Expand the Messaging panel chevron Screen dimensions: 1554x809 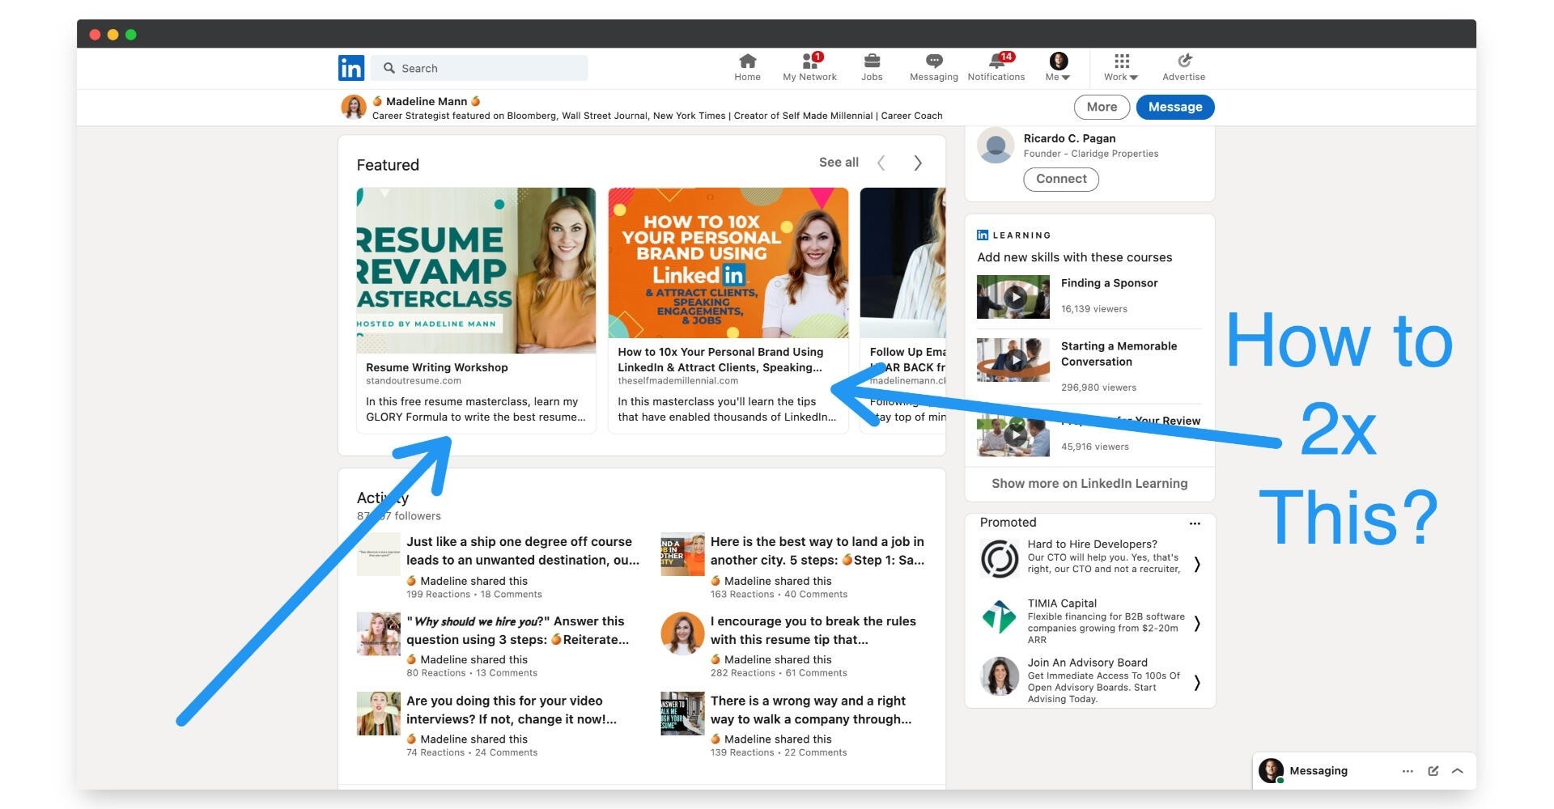point(1458,771)
